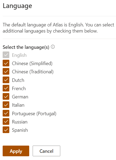Click the German label text
This screenshot has width=116, height=160.
click(20, 97)
